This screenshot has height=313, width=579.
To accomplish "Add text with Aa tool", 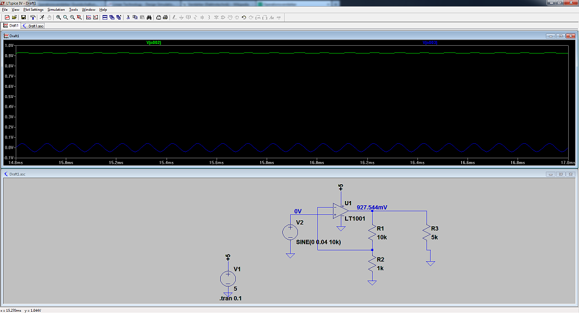I will [x=272, y=17].
